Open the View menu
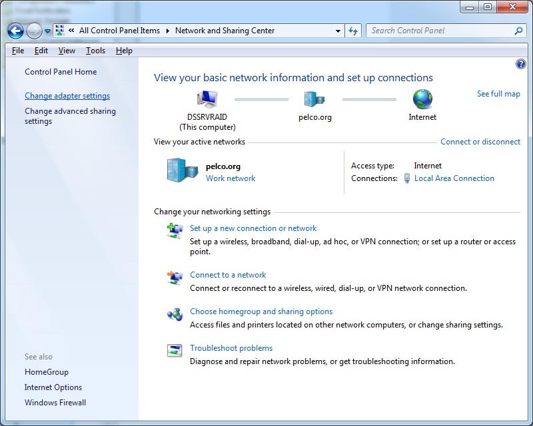The width and height of the screenshot is (533, 426). tap(67, 50)
